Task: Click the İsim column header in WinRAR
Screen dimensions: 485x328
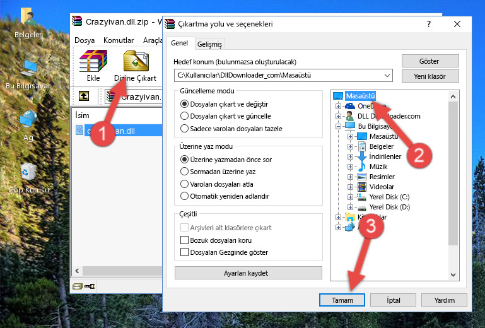Action: pyautogui.click(x=82, y=115)
